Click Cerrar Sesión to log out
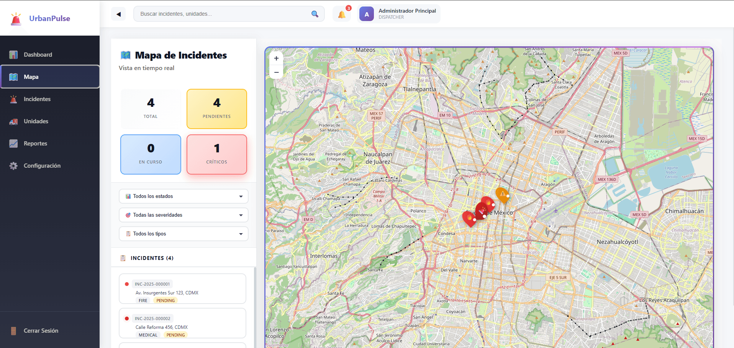Screen dimensions: 734x348 coord(41,331)
